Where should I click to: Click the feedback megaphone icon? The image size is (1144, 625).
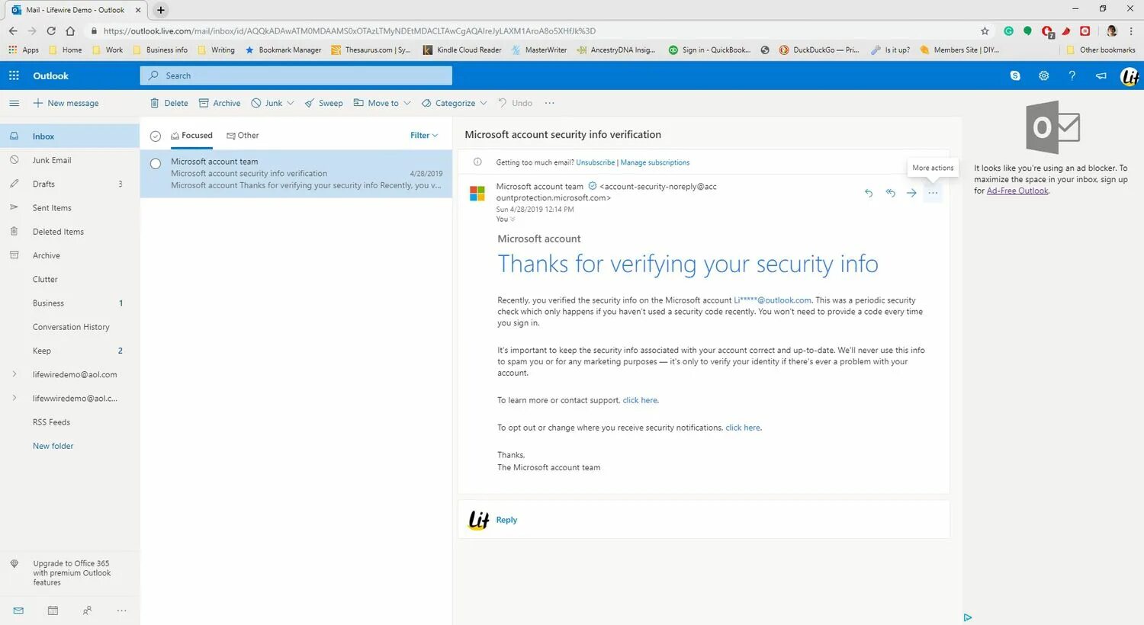coord(1101,75)
